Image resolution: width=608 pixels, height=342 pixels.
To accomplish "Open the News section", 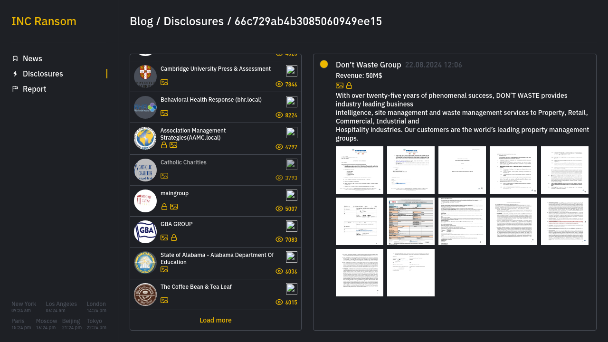I will coord(32,58).
